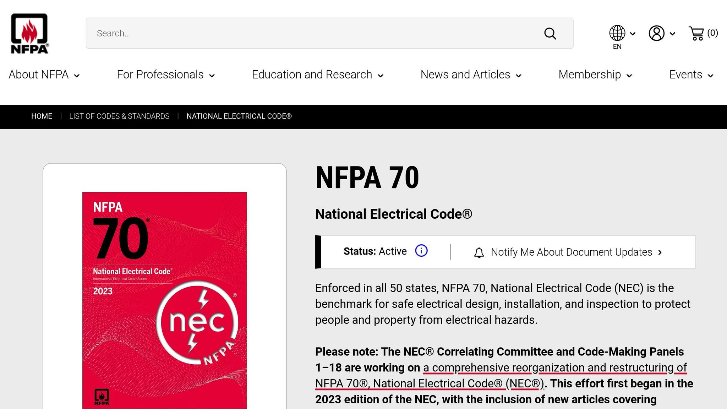
Task: Open the Education and Research menu
Action: click(x=318, y=75)
